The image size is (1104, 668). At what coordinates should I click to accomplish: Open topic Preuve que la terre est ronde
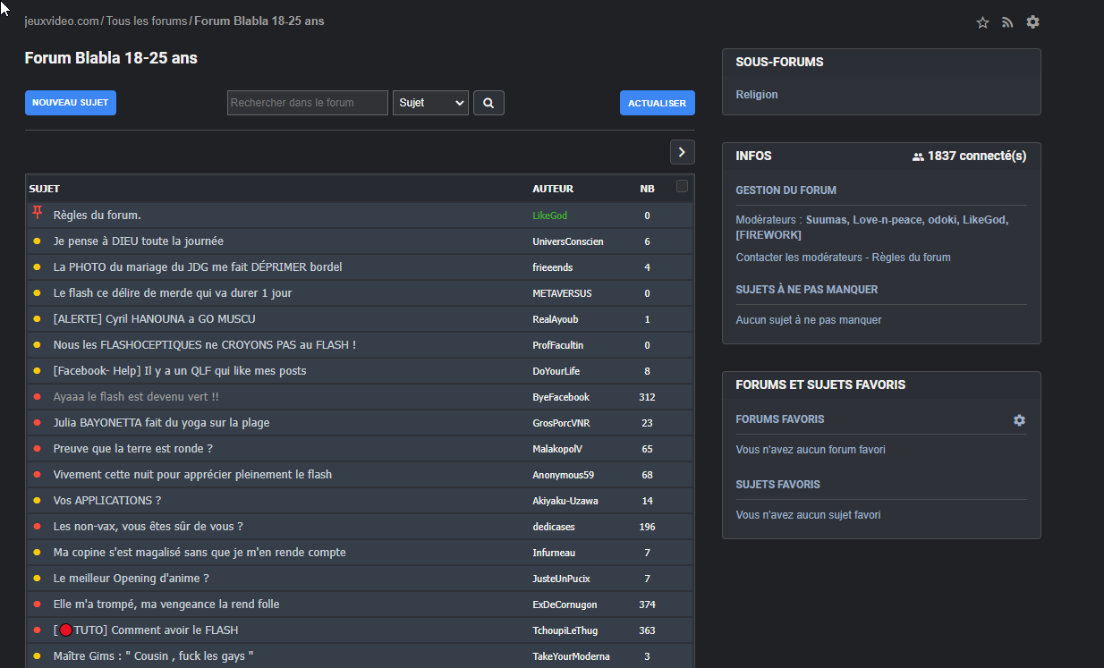[132, 449]
